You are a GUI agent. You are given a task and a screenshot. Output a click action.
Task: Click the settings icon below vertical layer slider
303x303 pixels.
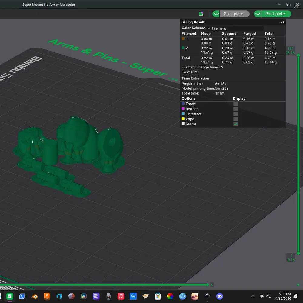298,285
